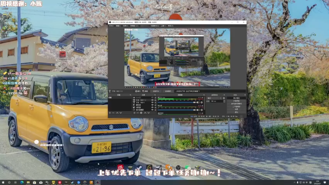Screen dimensions: 329x185
Task: Add a new source with the plus icon in the sources dock
Action: pos(134,113)
